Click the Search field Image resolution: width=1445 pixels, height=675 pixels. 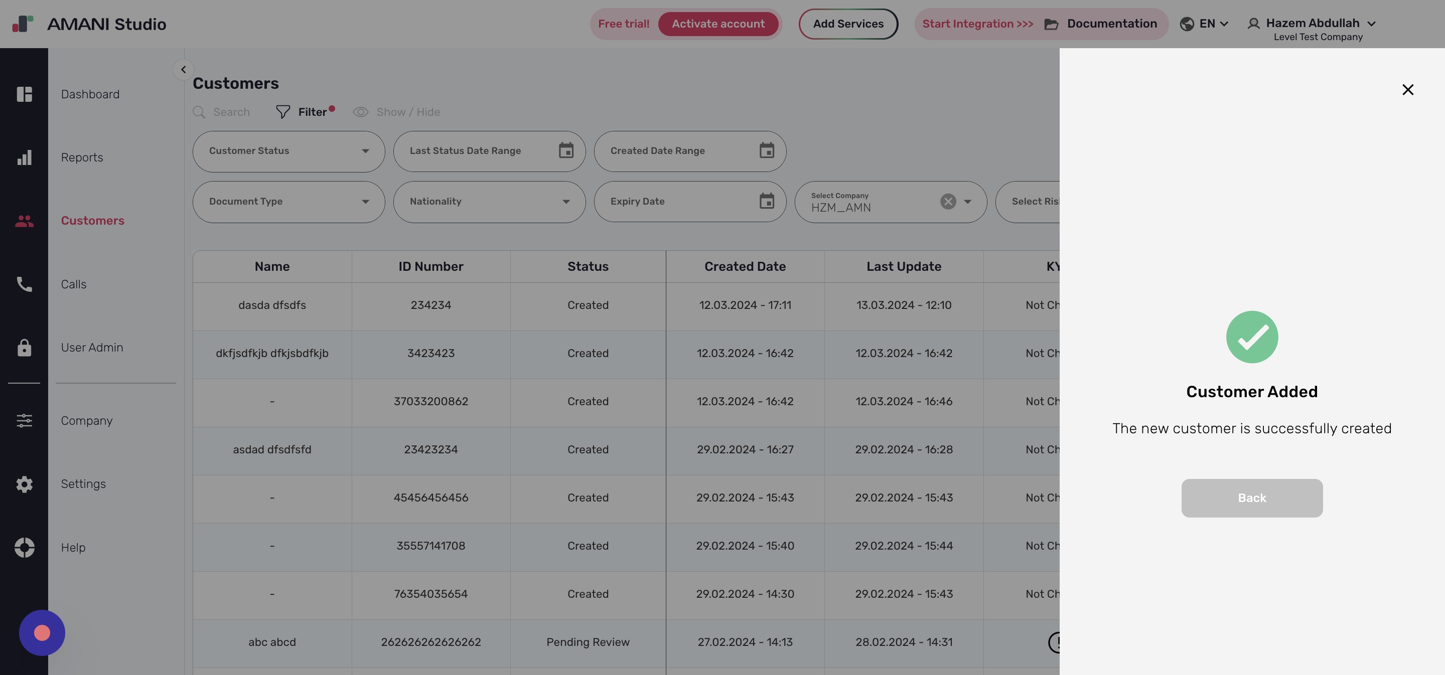click(231, 112)
